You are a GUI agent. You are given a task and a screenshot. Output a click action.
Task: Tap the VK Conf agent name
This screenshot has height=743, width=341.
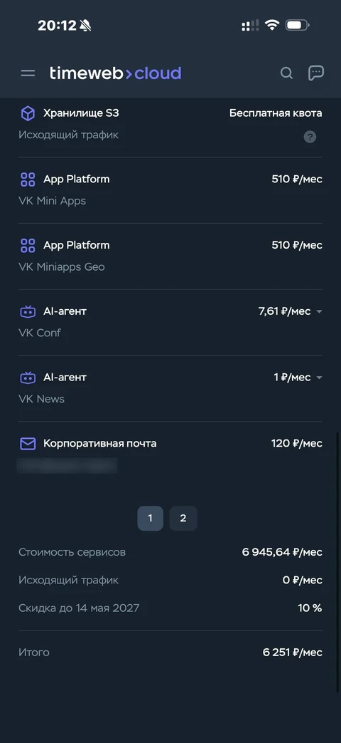point(40,333)
